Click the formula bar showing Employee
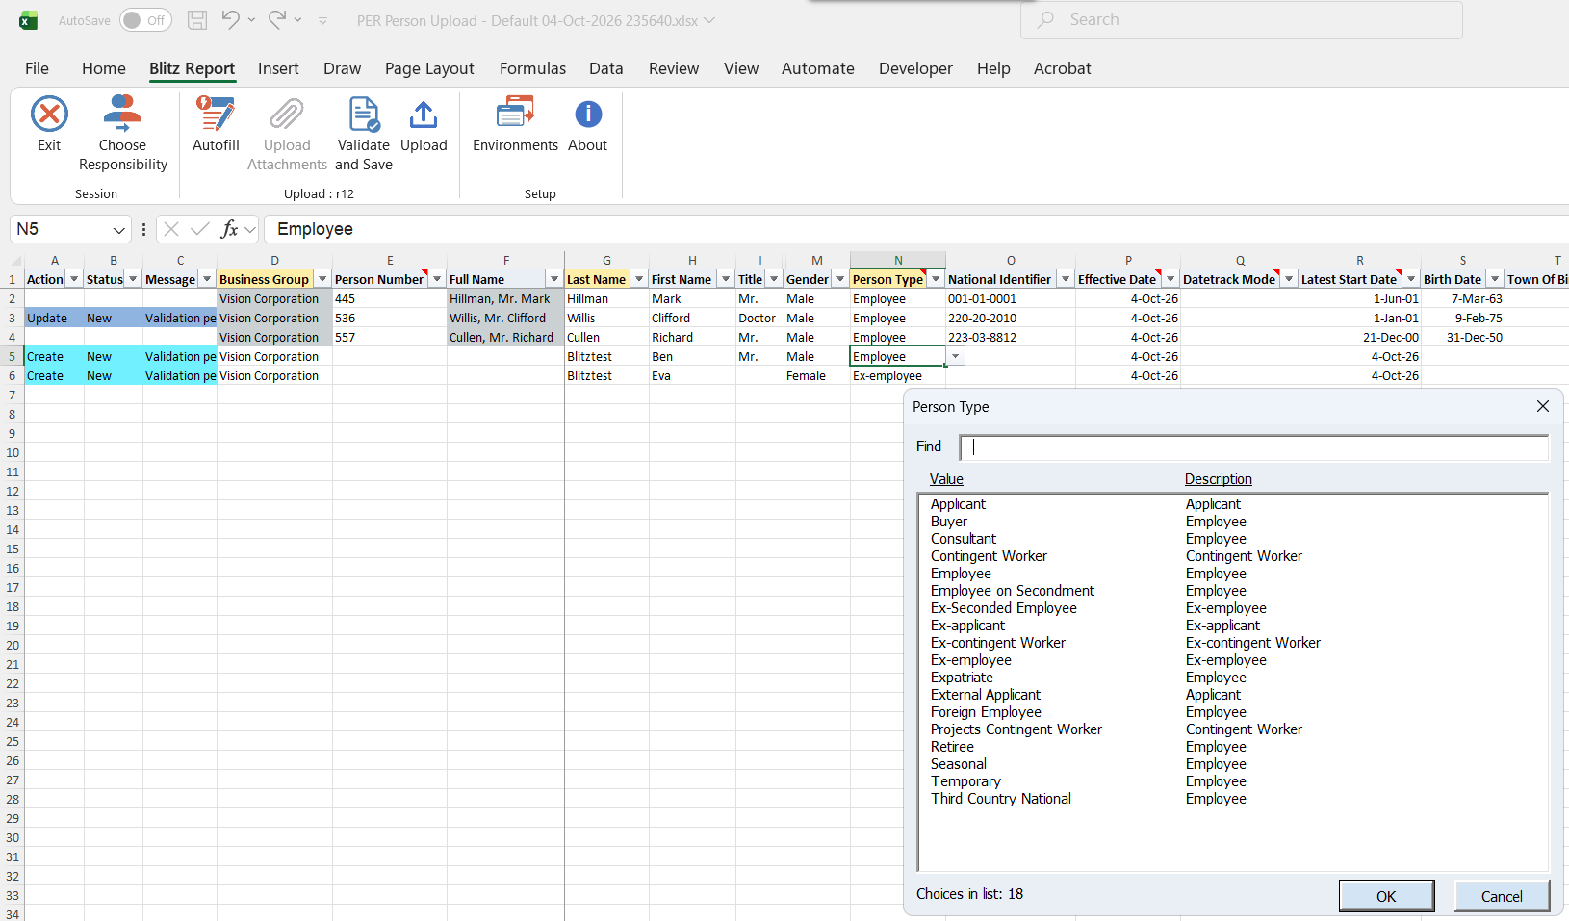1569x921 pixels. tap(914, 229)
